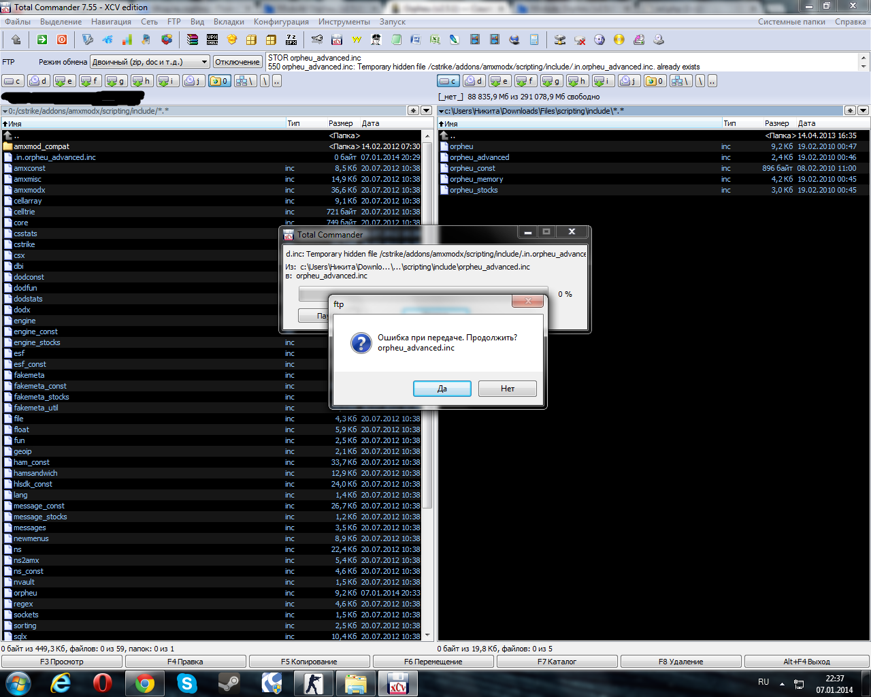Open the WinRAR books toolbar icon
The image size is (871, 697).
(x=193, y=39)
